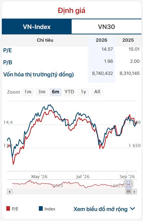
Task: Open the VN30 tab
Action: tap(107, 27)
